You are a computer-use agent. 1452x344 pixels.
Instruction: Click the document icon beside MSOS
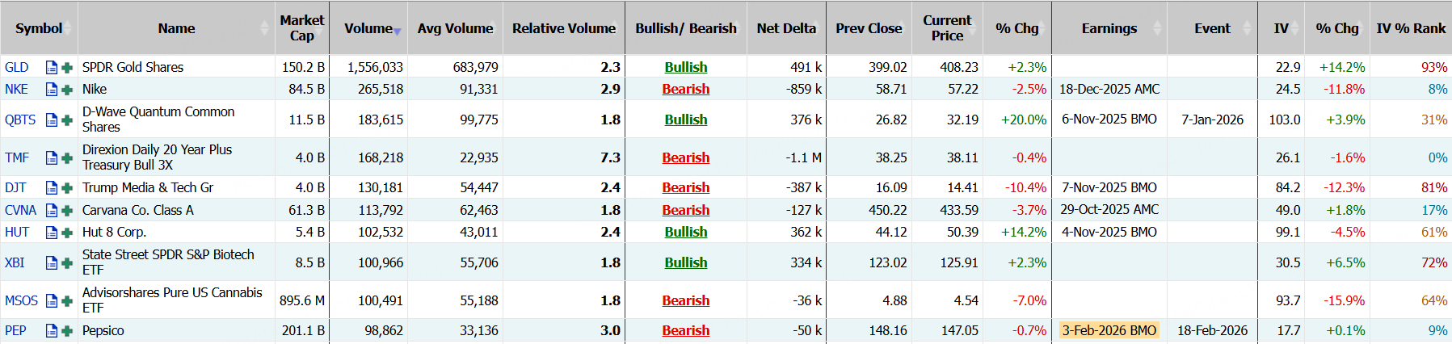[x=52, y=301]
